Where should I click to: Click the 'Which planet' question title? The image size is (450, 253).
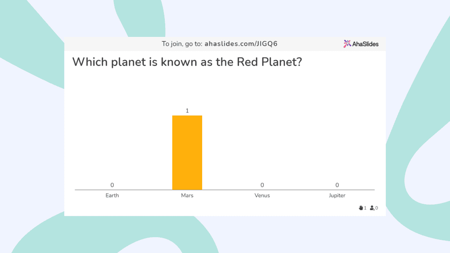click(x=187, y=62)
